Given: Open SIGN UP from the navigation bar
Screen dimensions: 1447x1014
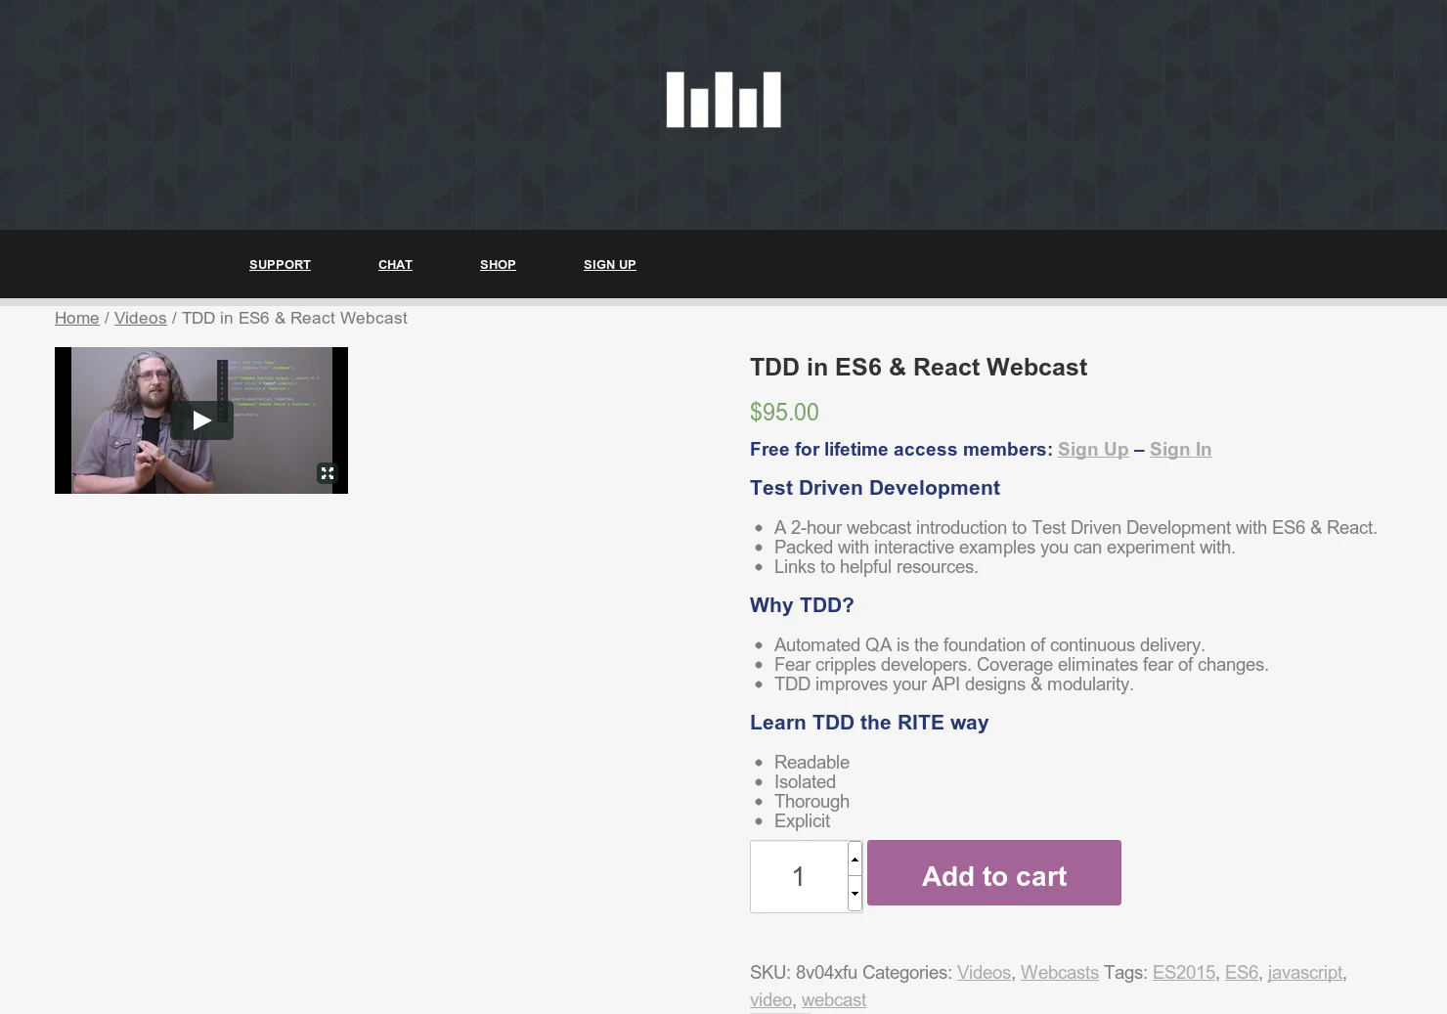Looking at the screenshot, I should pyautogui.click(x=609, y=264).
